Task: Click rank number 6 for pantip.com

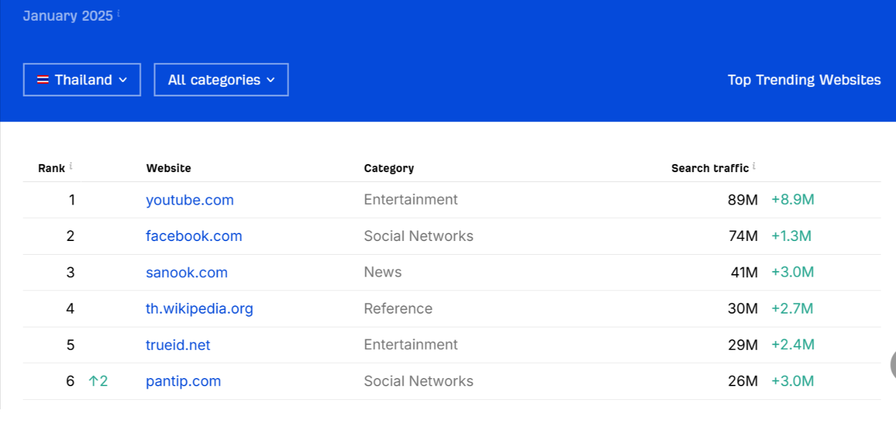Action: coord(70,381)
